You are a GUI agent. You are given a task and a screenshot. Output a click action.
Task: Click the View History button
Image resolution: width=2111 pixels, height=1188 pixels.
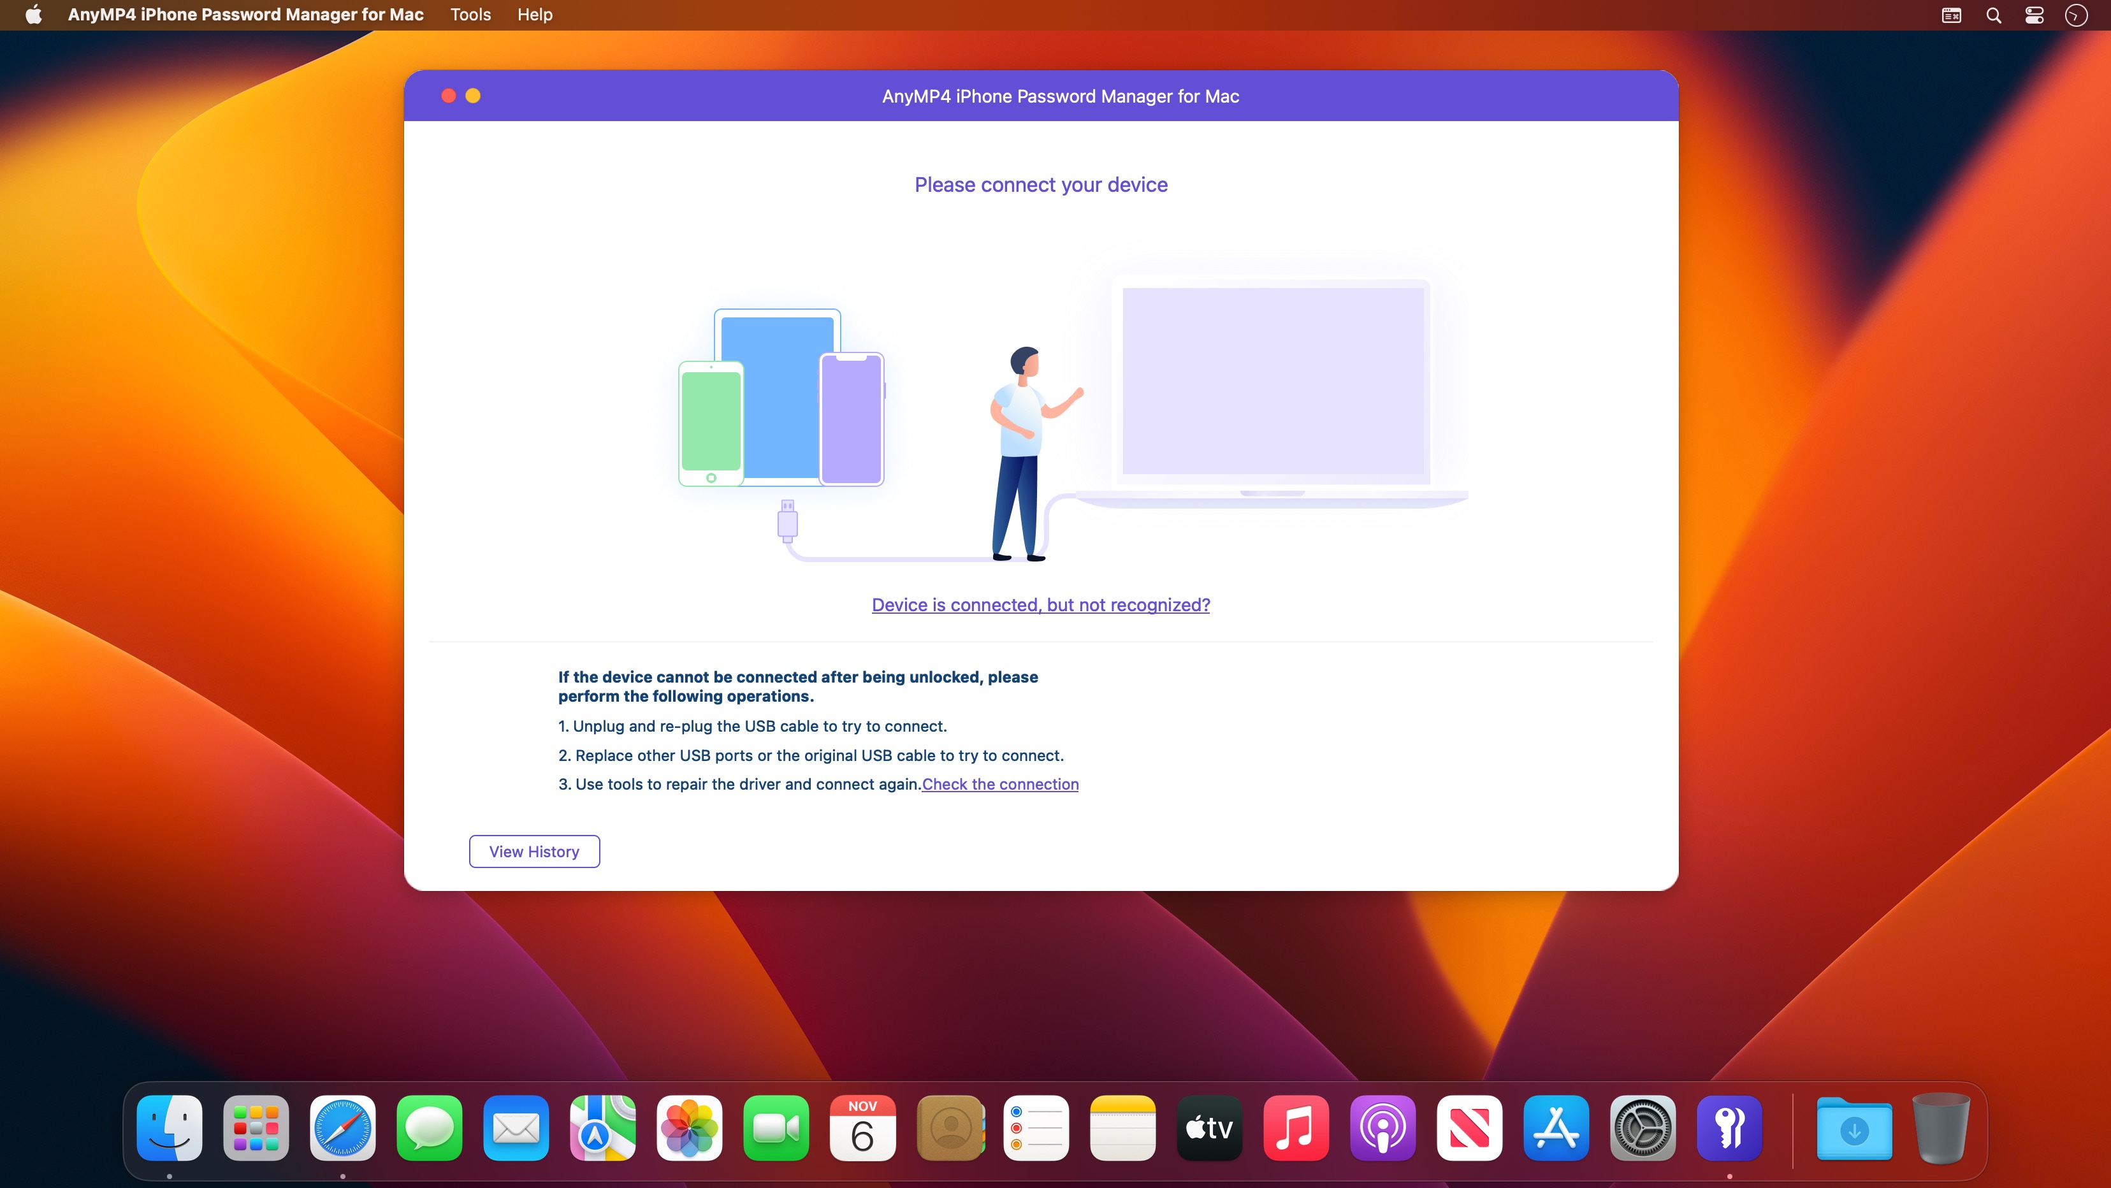534,851
